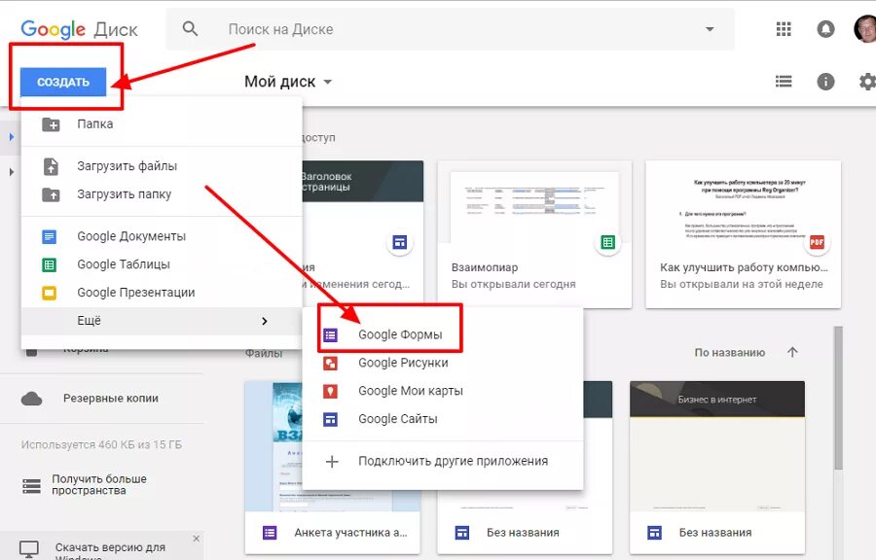Image resolution: width=876 pixels, height=560 pixels.
Task: Click the monitor icon for download version
Action: tap(29, 549)
